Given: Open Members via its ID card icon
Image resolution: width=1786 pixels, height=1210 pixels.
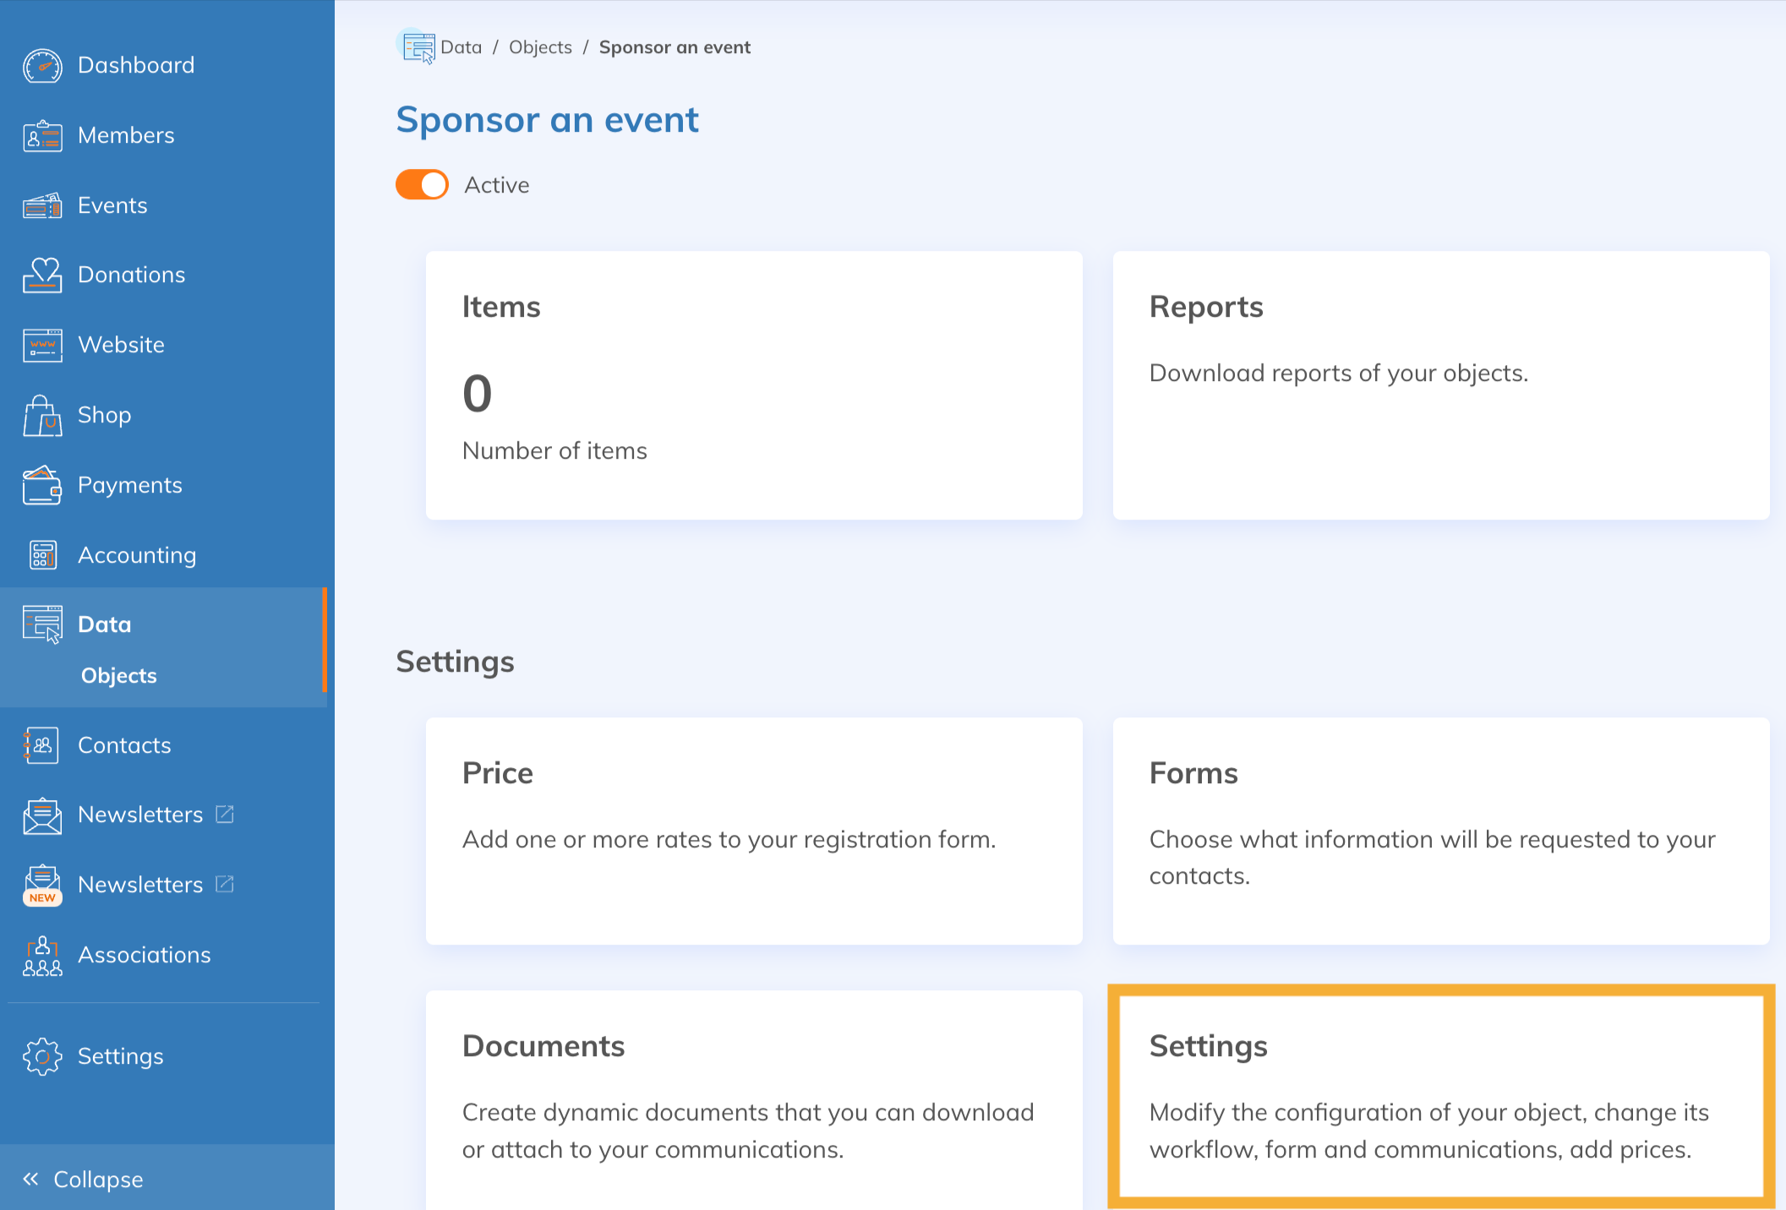Looking at the screenshot, I should (x=42, y=136).
